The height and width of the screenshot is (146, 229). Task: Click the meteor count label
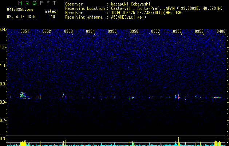tap(52, 11)
